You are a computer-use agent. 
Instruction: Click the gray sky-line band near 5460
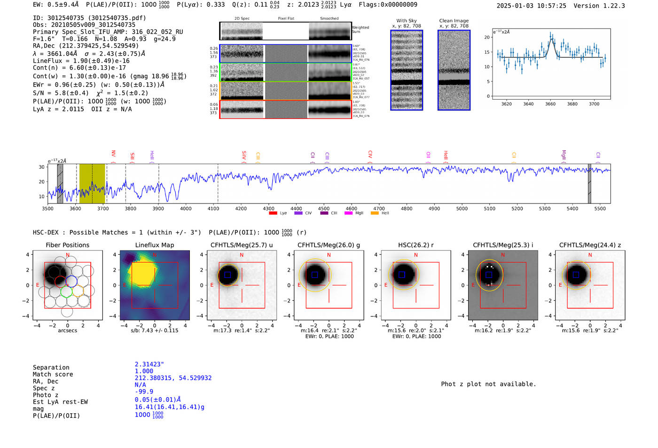(589, 184)
